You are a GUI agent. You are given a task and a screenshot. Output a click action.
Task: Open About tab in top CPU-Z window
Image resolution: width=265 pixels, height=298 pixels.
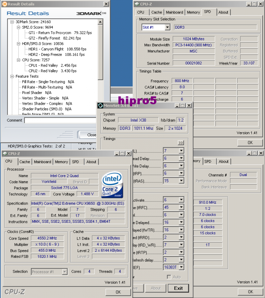pyautogui.click(x=223, y=12)
